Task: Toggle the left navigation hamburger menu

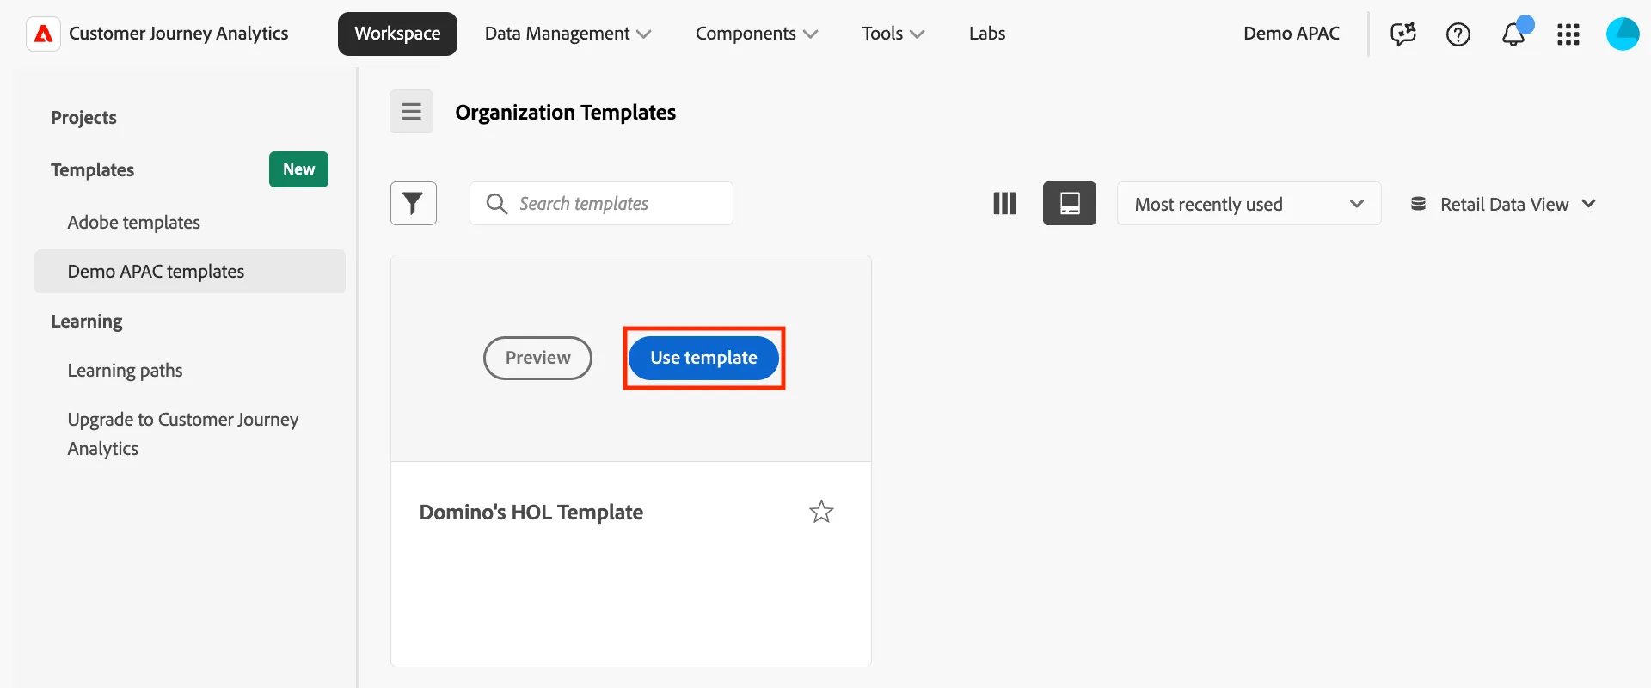Action: (x=411, y=112)
